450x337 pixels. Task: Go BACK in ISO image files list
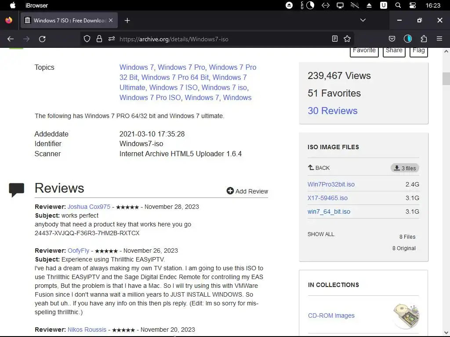tap(319, 168)
